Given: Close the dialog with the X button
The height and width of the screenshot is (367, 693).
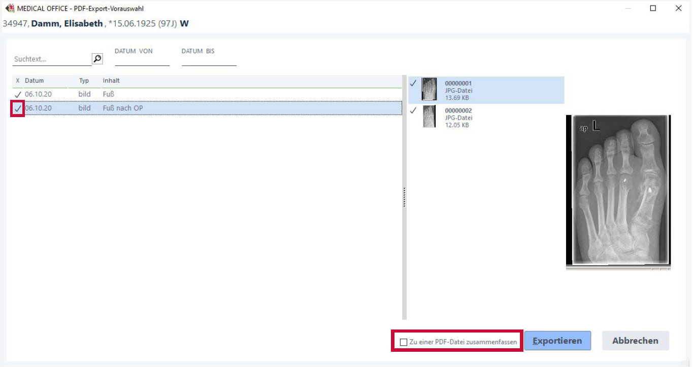Looking at the screenshot, I should [x=678, y=8].
